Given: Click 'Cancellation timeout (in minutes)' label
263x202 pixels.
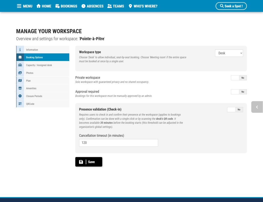Looking at the screenshot, I should pos(101,135).
